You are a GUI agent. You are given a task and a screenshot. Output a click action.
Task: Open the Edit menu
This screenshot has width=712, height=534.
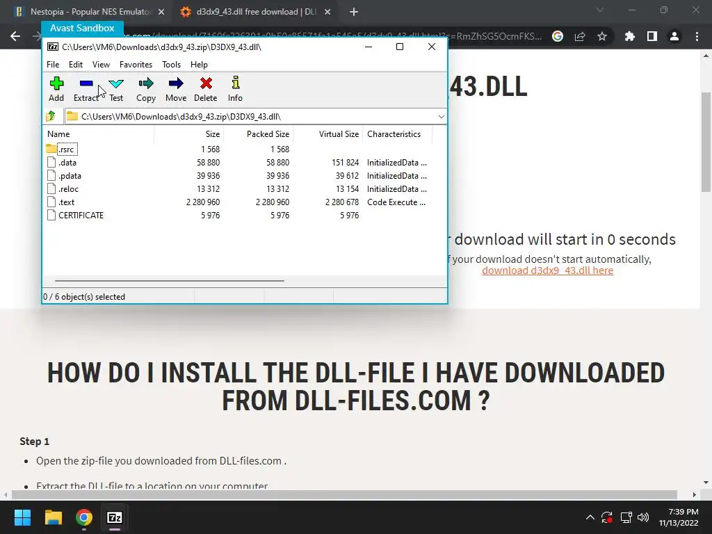point(75,65)
